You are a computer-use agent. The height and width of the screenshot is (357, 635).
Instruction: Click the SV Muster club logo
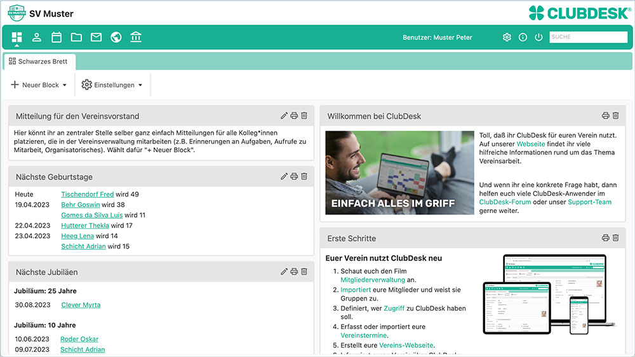coord(17,13)
